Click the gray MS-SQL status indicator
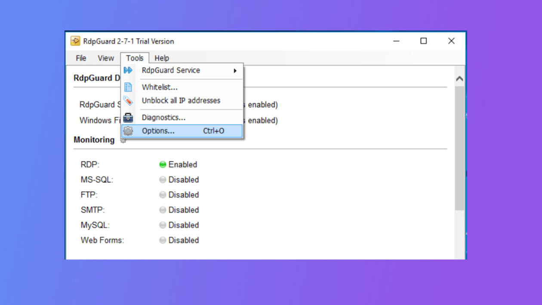Viewport: 542px width, 305px height. pos(163,179)
